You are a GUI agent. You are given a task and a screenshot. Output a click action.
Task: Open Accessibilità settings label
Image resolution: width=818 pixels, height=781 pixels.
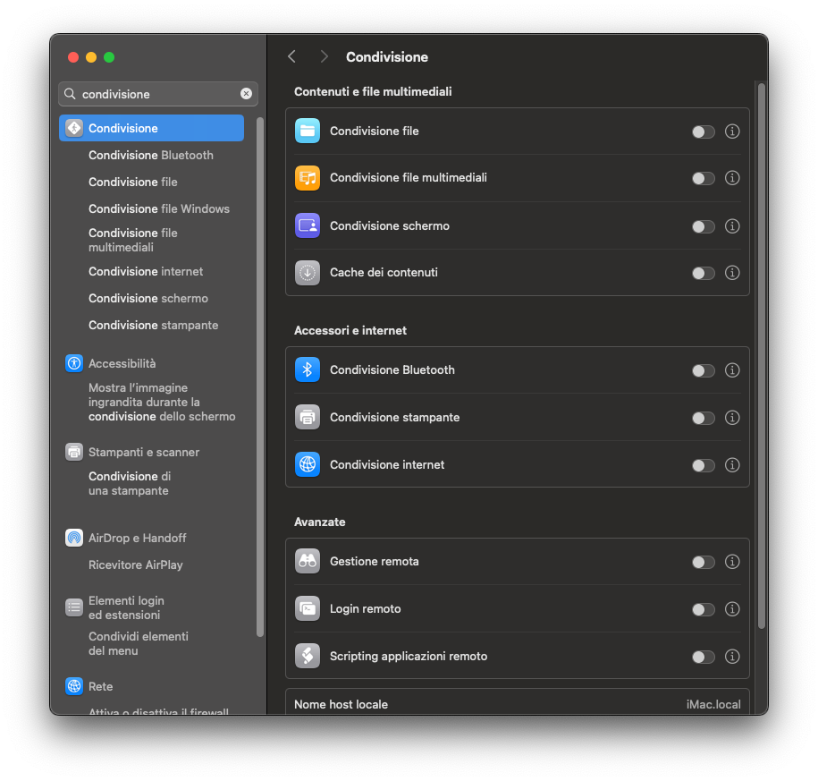(x=122, y=363)
